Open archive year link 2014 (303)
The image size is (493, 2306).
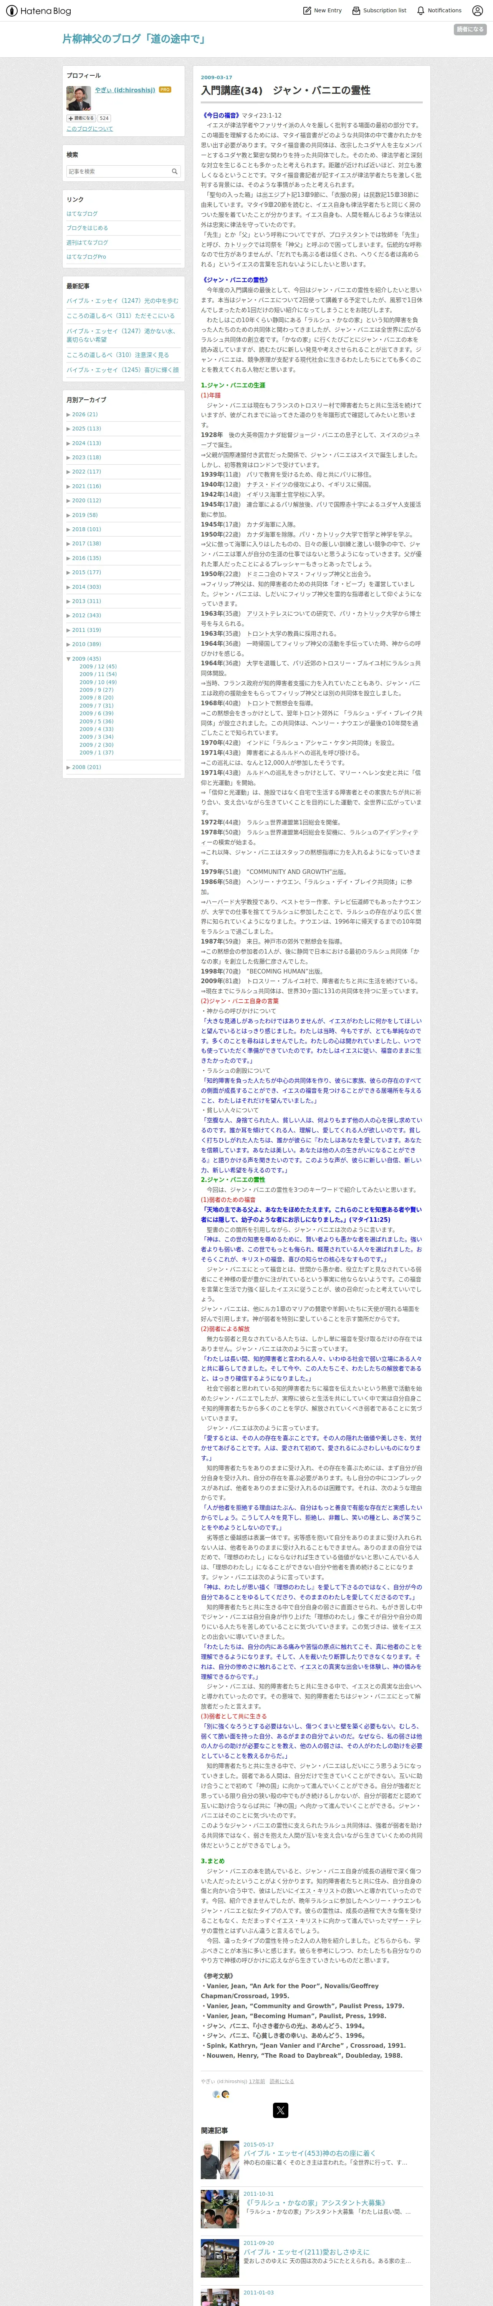point(87,587)
